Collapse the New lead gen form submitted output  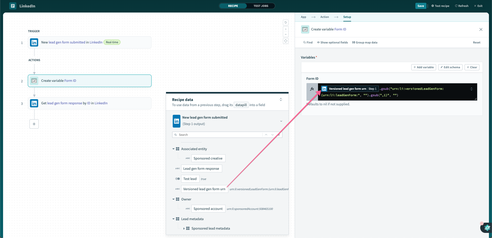tap(281, 121)
